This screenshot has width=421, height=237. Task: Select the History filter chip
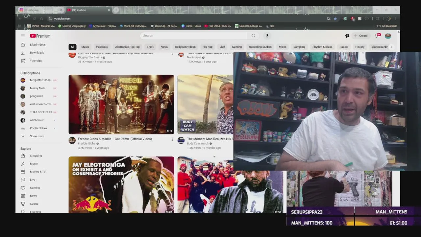pos(360,47)
